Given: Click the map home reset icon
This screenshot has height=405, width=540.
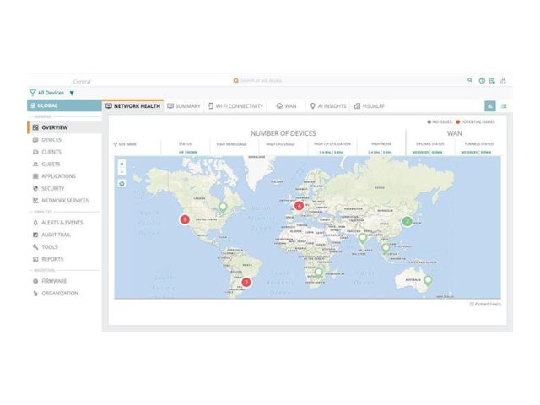Looking at the screenshot, I should tap(121, 183).
